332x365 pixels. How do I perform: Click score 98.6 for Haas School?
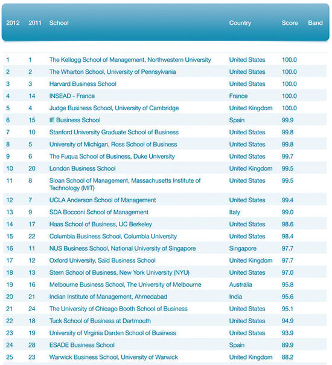287,225
